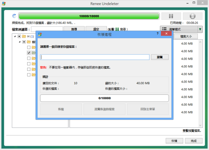
Task: Uncheck the checked green folder checkbox
Action: click(29, 53)
